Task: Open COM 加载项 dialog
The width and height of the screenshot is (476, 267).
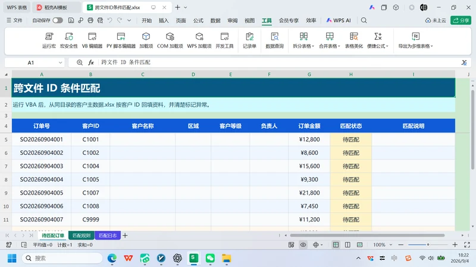Action: click(170, 40)
